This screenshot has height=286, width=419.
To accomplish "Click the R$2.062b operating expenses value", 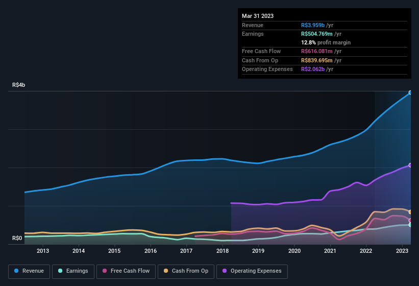I will pos(313,69).
